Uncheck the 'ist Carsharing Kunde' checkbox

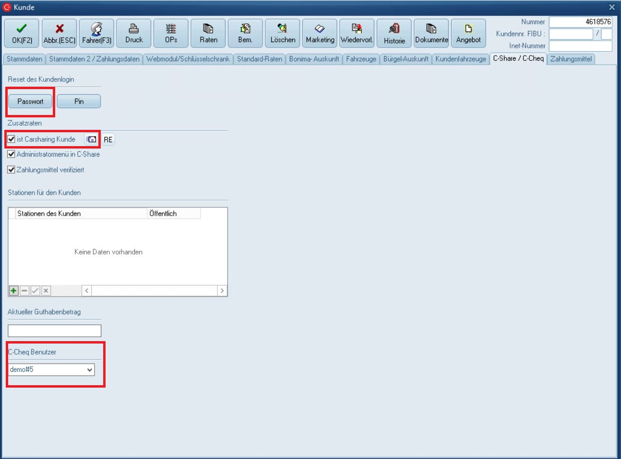[x=12, y=139]
